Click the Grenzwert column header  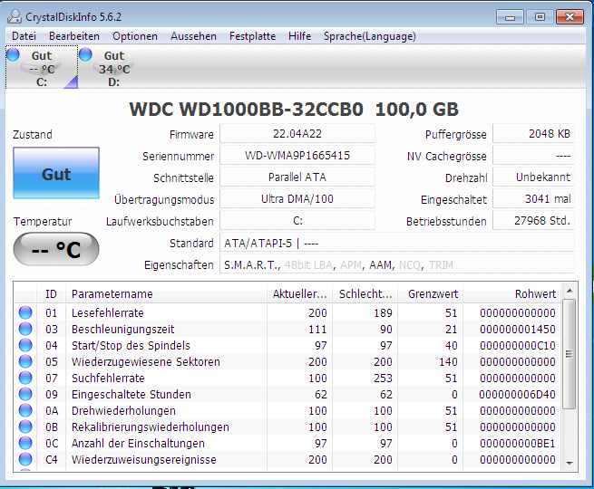431,294
